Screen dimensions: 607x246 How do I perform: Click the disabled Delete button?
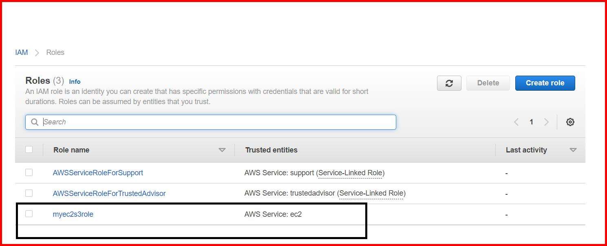tap(488, 83)
